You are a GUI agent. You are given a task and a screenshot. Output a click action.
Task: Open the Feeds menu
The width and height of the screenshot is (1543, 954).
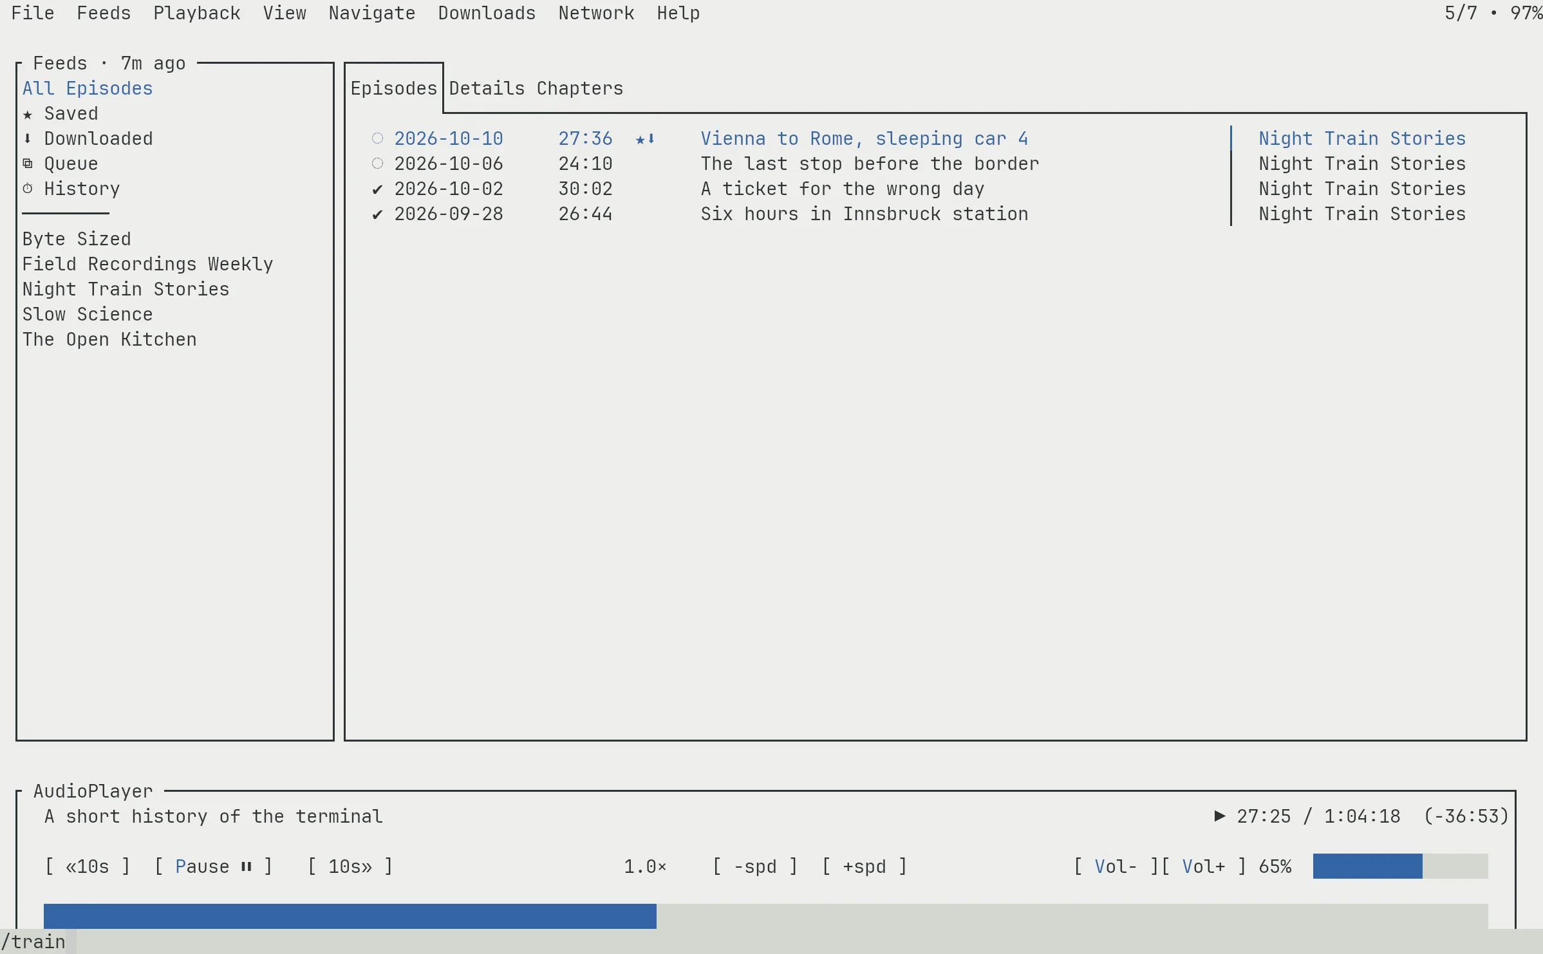(104, 13)
